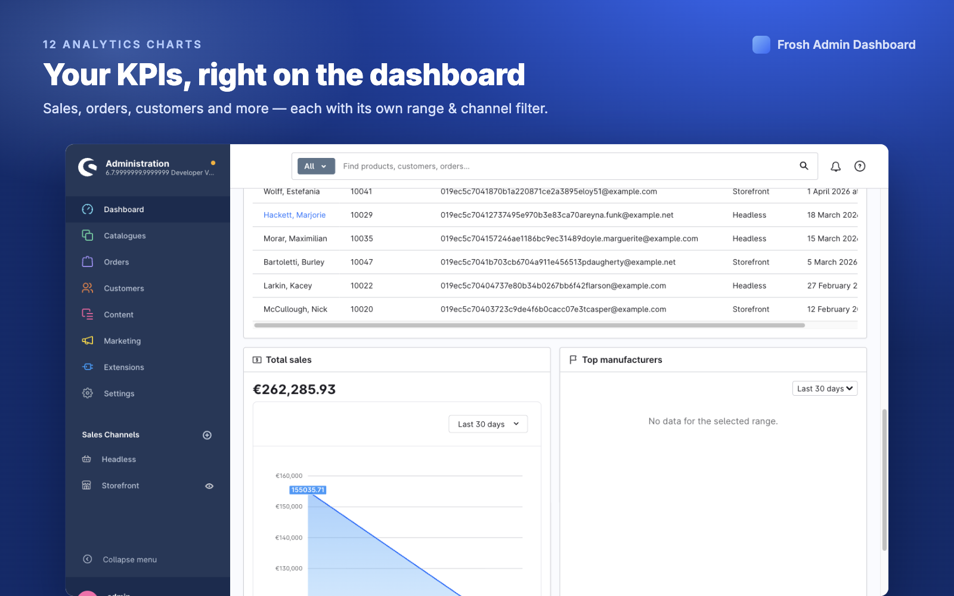Open Settings menu item
Screen dimensions: 954x596
point(147,393)
